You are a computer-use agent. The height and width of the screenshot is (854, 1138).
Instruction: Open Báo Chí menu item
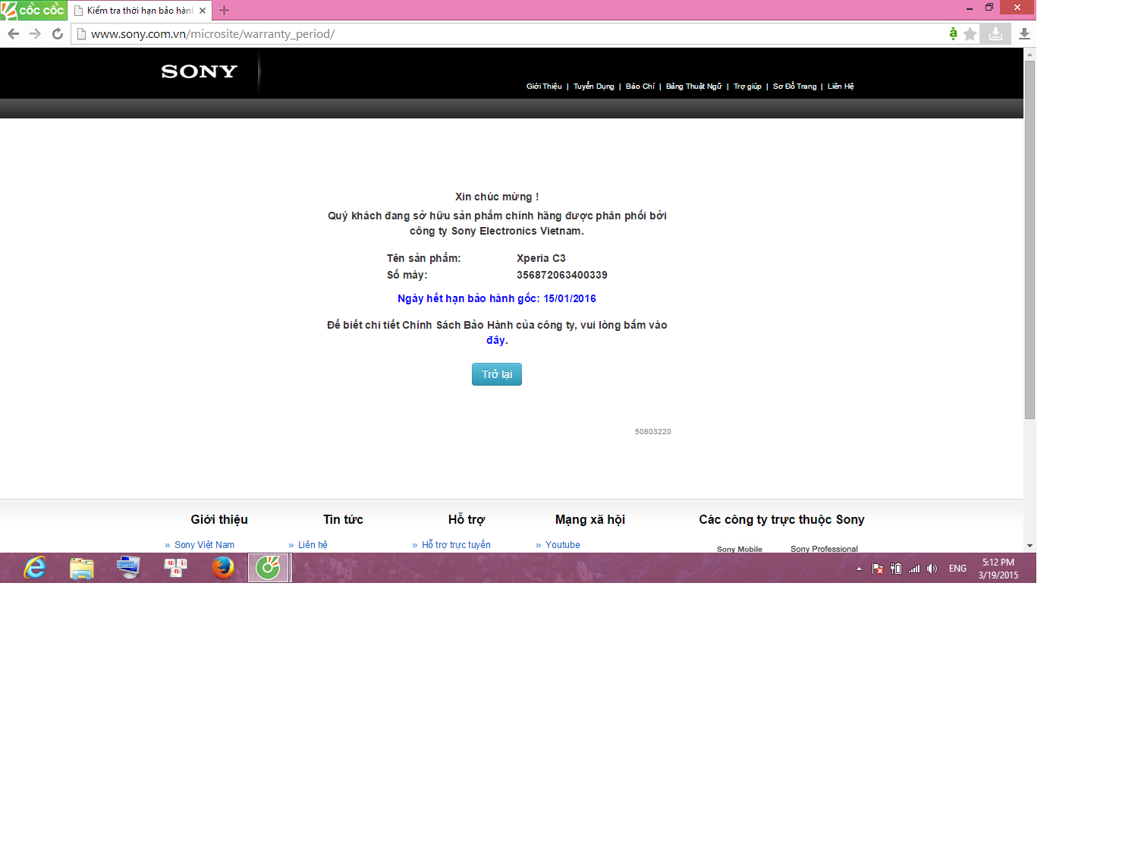640,87
